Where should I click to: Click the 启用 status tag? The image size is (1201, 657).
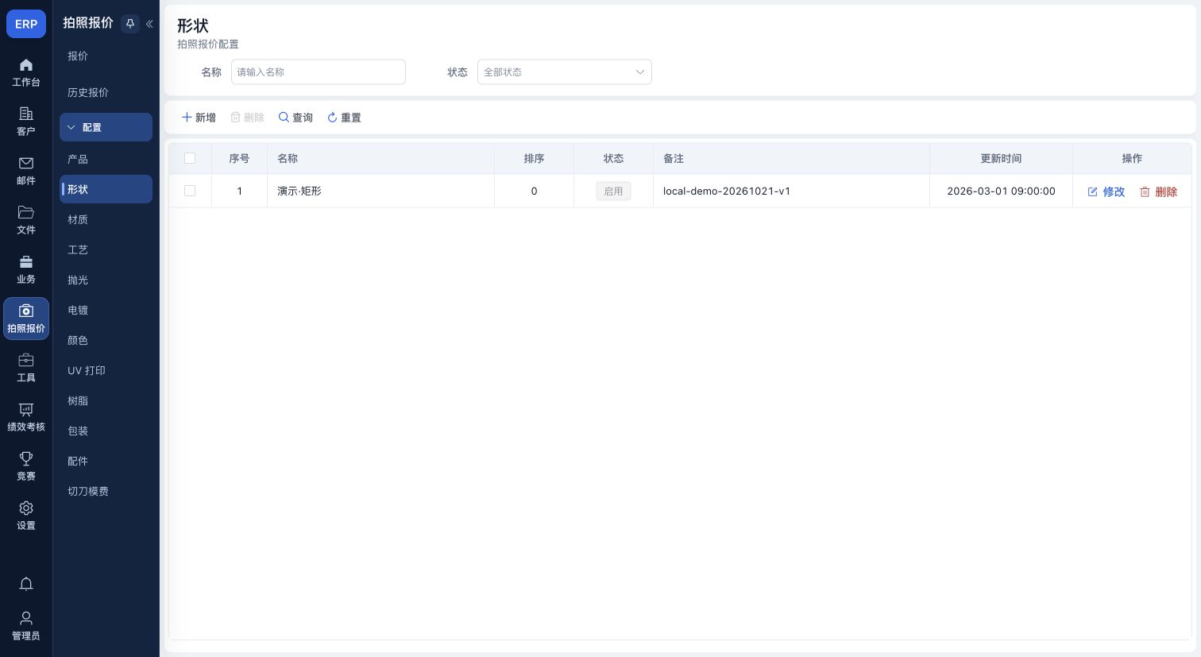click(613, 191)
